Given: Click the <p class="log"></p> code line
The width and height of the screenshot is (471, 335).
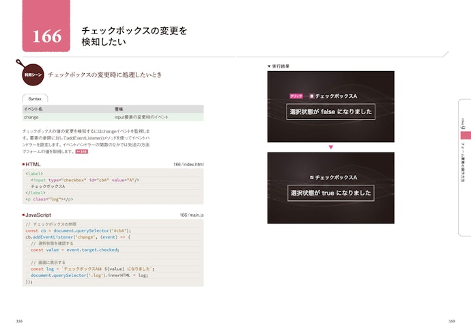Looking at the screenshot, I should pyautogui.click(x=49, y=199).
